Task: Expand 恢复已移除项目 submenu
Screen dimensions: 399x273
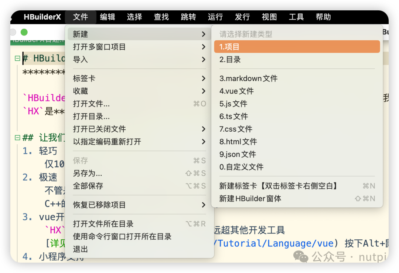Action: point(139,205)
